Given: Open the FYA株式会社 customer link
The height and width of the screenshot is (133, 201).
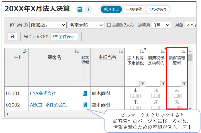Looking at the screenshot, I should pos(43,93).
